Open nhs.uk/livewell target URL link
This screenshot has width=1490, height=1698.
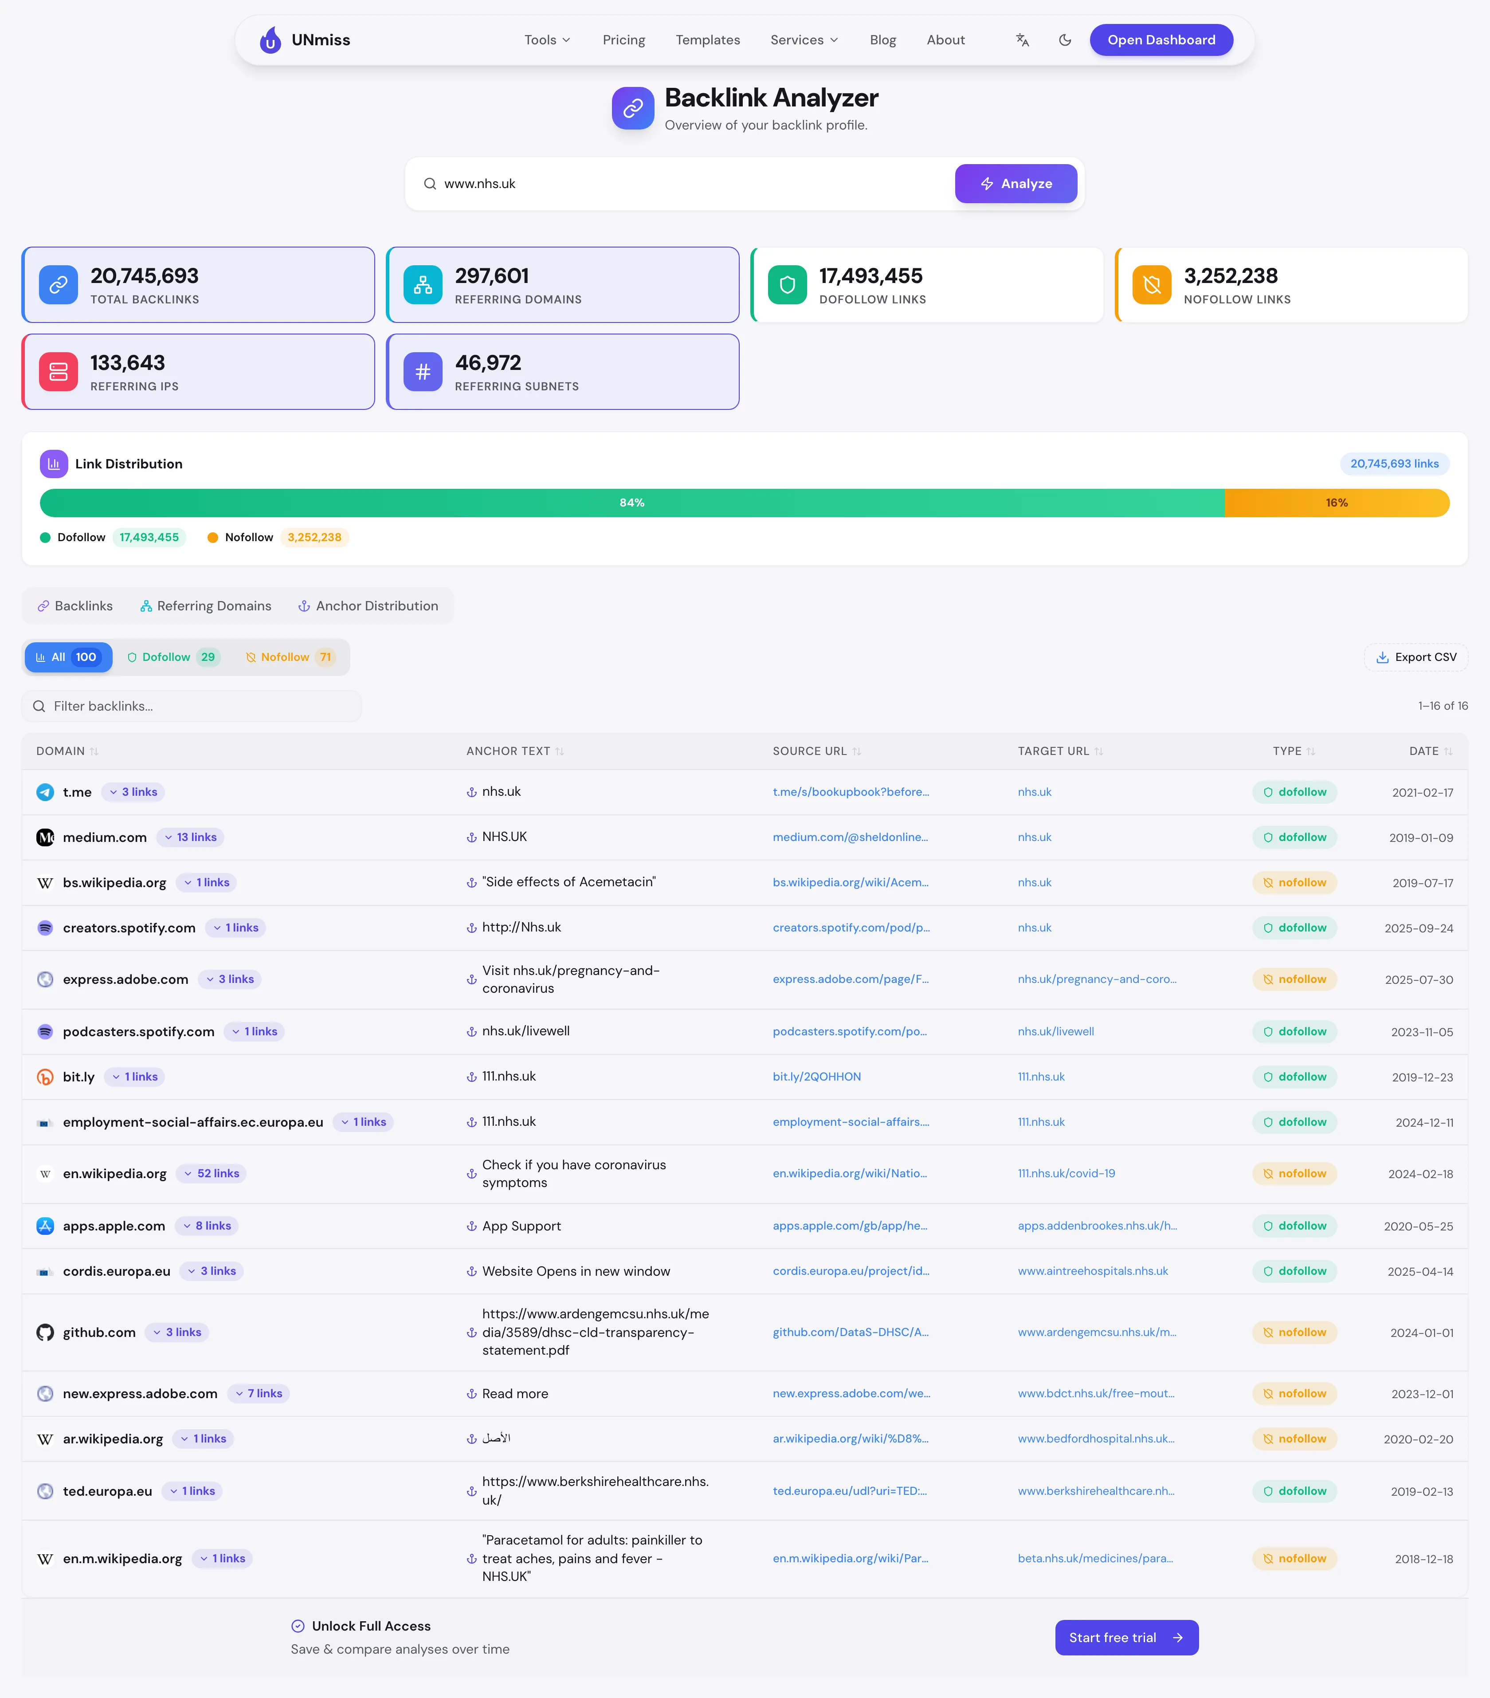click(x=1055, y=1032)
